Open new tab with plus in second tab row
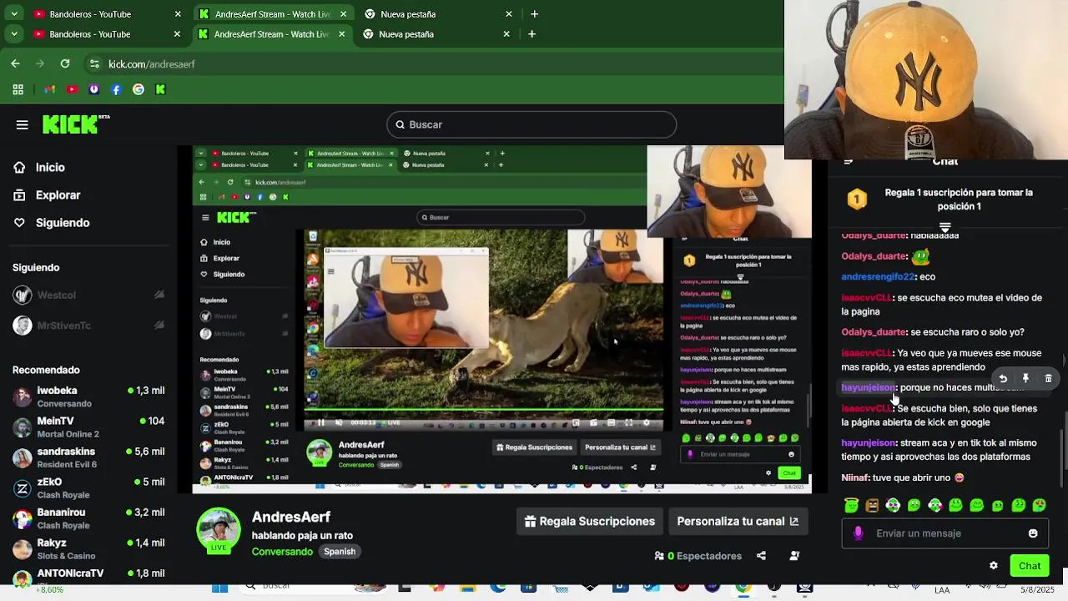Screen dimensions: 1068x601 (x=532, y=34)
